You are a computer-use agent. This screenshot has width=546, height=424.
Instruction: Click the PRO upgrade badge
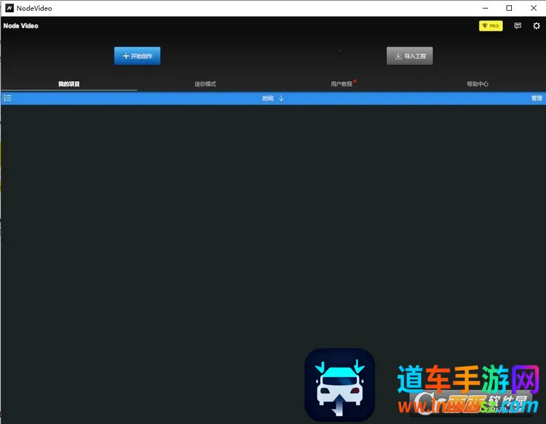click(490, 26)
